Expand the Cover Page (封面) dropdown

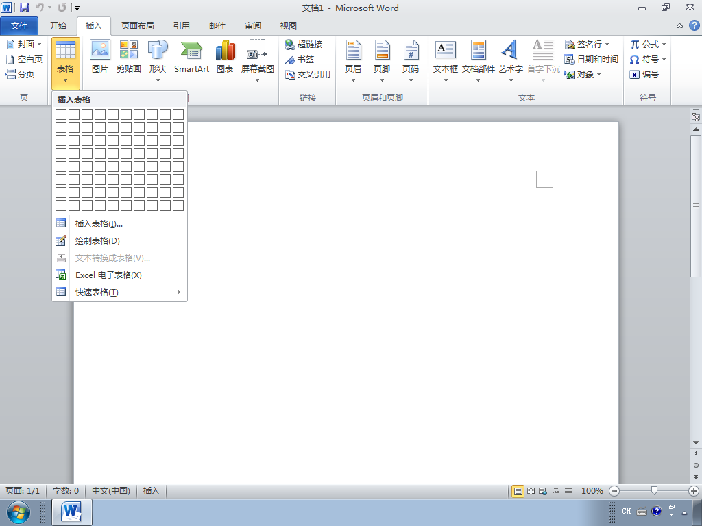[x=39, y=45]
